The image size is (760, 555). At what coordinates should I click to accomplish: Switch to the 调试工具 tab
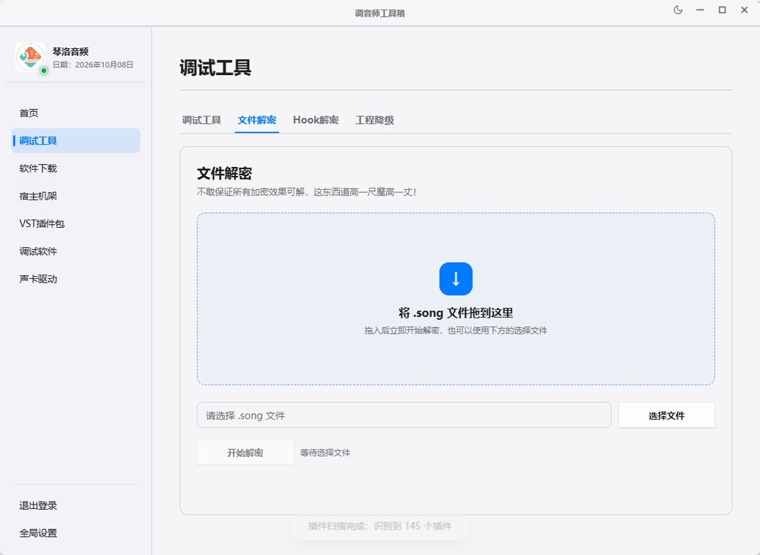tap(202, 120)
